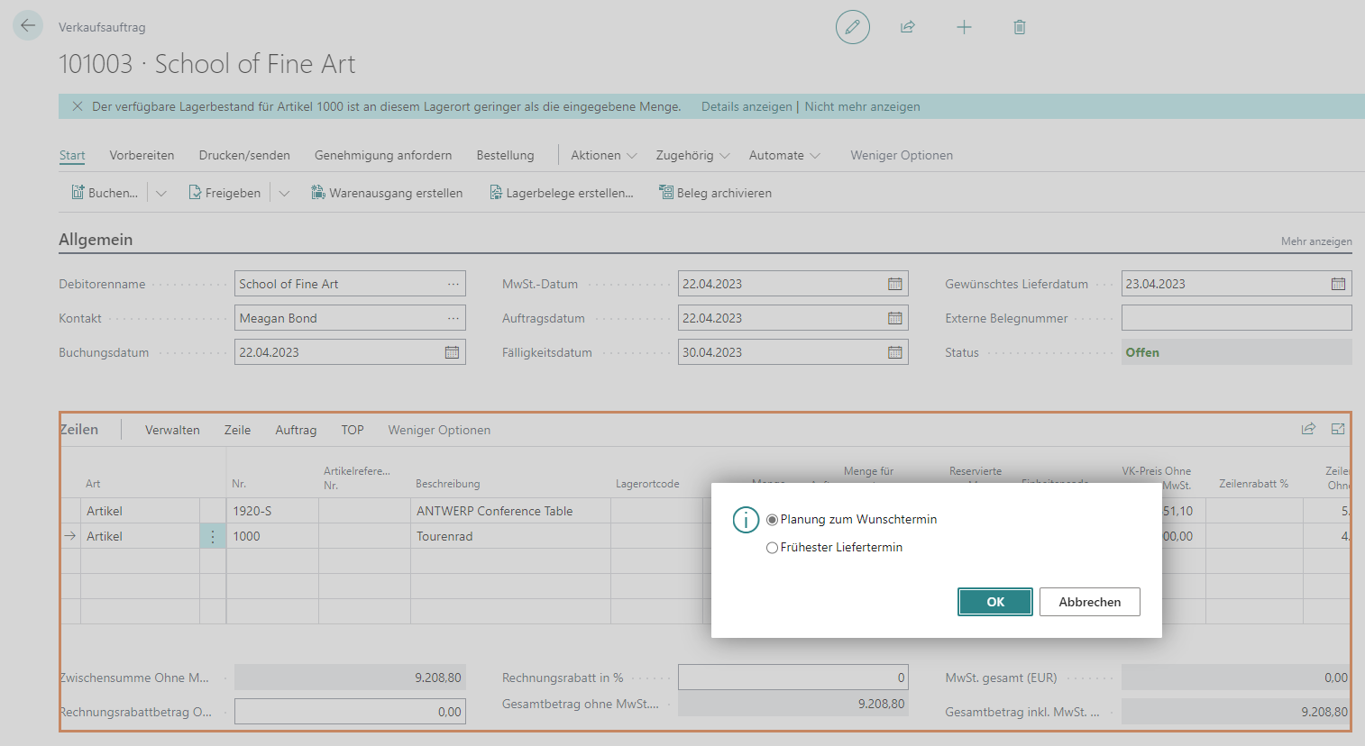Click the Details anzeigen link

tap(747, 106)
